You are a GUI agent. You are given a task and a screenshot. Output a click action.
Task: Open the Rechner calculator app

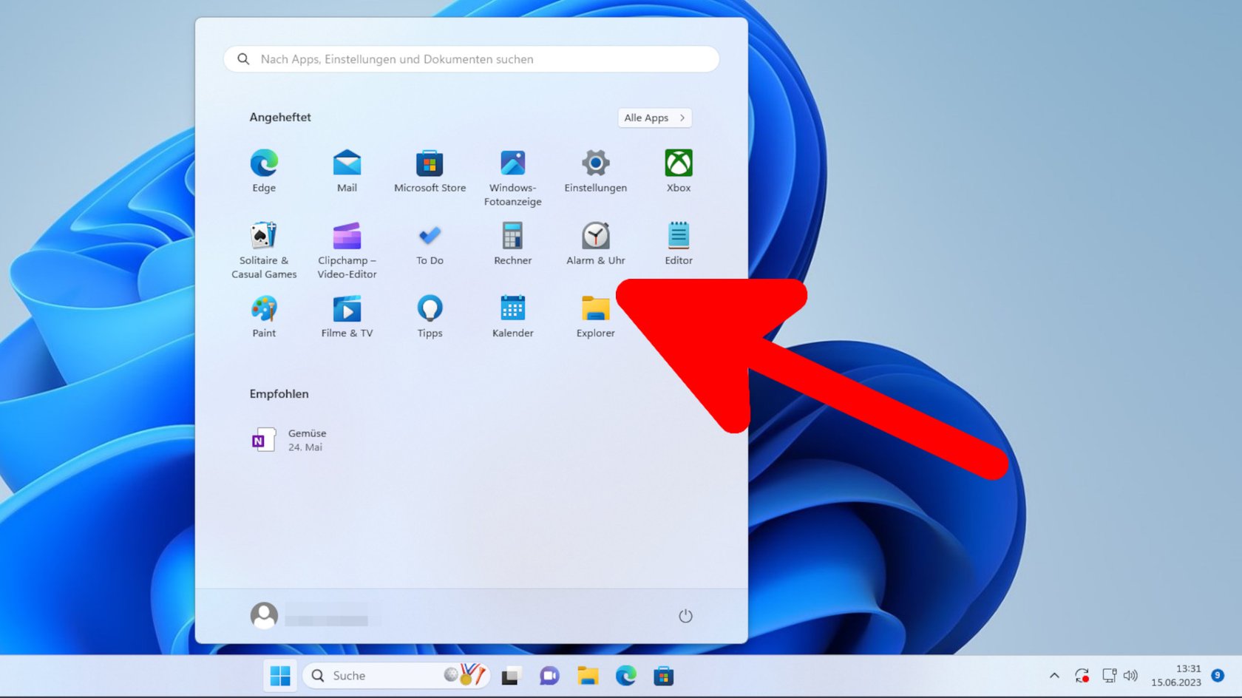click(x=512, y=243)
